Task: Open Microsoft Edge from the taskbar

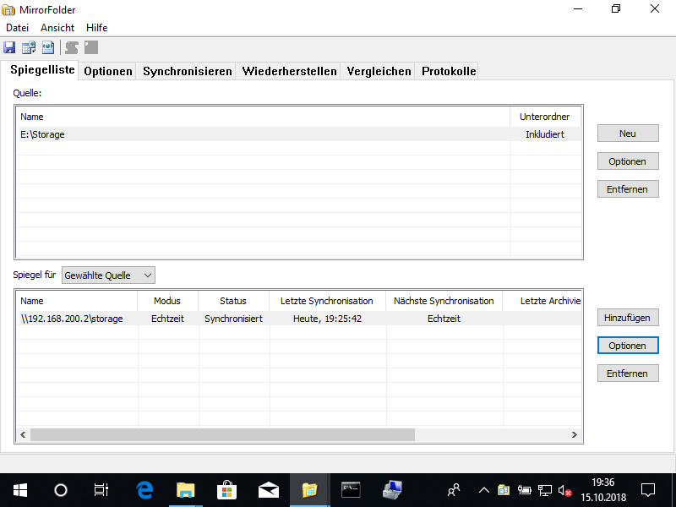Action: pyautogui.click(x=144, y=489)
